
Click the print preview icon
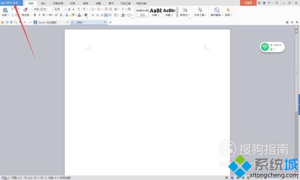15,22
